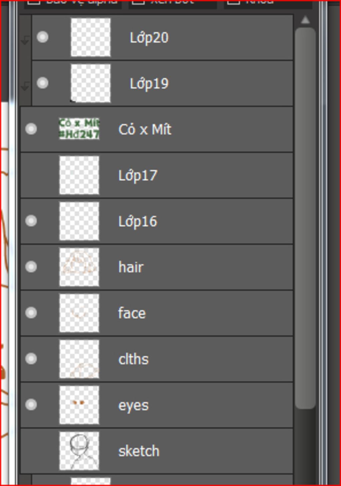The image size is (341, 486).
Task: Select the Cỏ x Mít layer thumbnail
Action: (79, 129)
